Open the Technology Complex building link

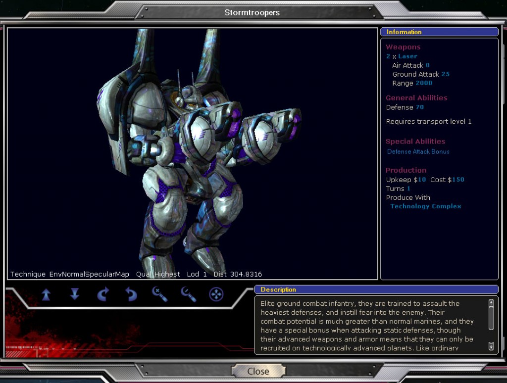click(425, 206)
